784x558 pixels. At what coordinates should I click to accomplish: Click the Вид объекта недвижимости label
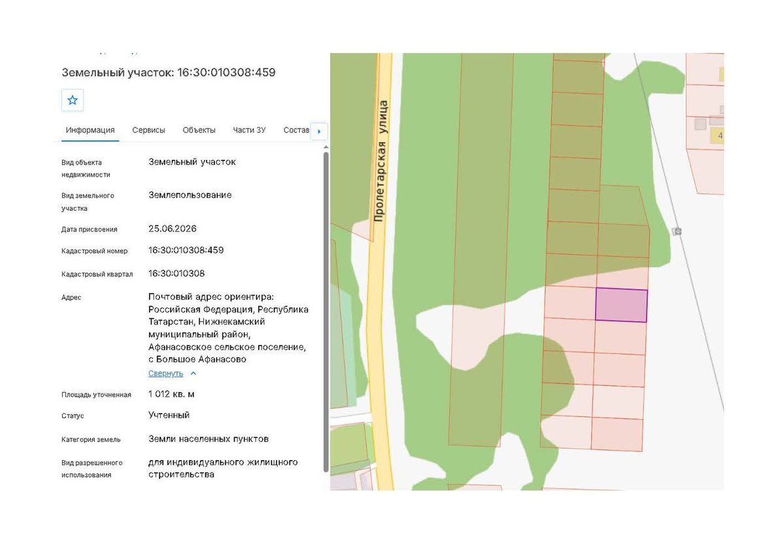coord(86,168)
